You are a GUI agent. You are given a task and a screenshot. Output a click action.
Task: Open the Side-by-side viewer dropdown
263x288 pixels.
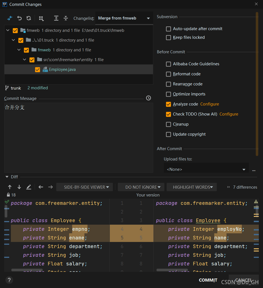pyautogui.click(x=84, y=187)
